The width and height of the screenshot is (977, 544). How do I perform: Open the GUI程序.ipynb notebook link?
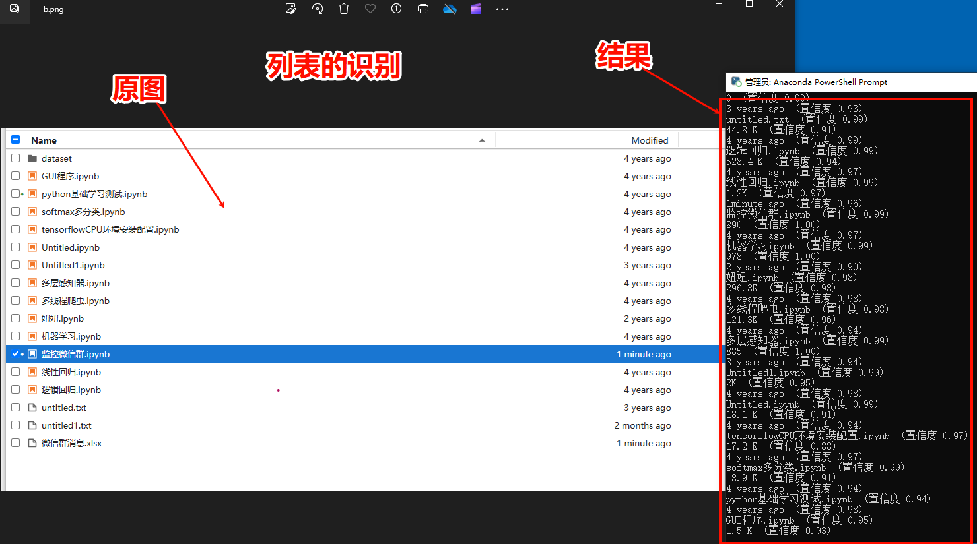click(x=70, y=176)
